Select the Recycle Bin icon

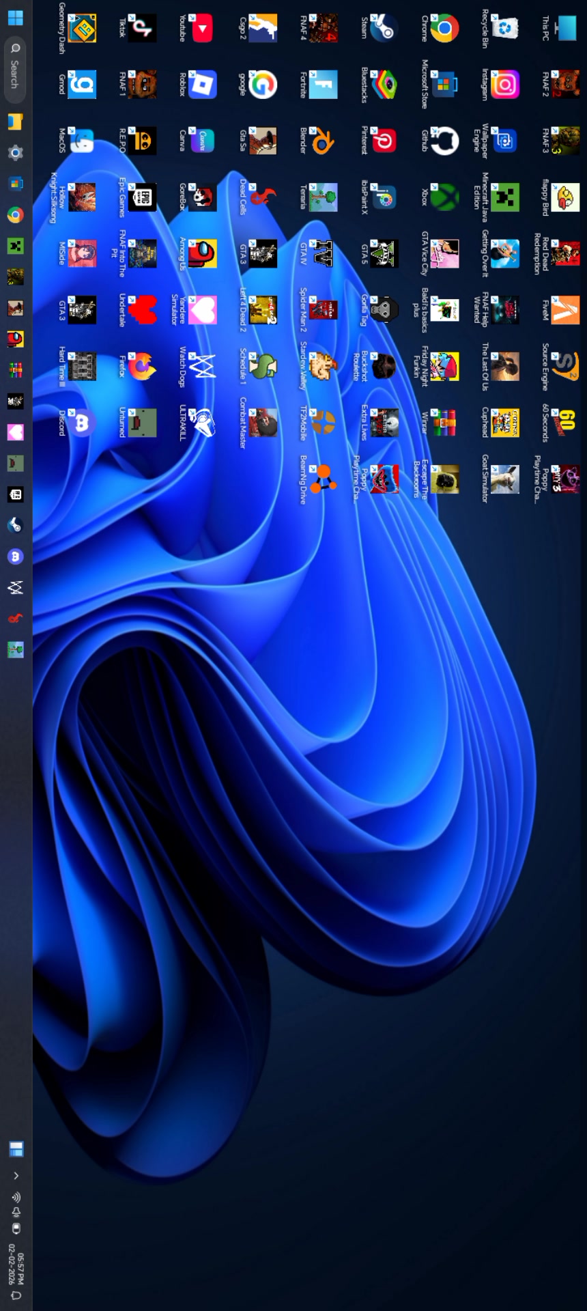(504, 28)
